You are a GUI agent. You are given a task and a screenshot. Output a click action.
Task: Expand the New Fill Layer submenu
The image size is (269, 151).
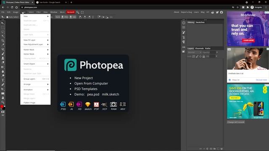click(x=35, y=40)
